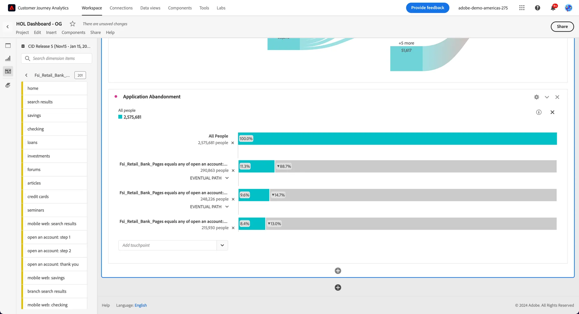Open the help question mark icon
579x314 pixels.
click(x=538, y=8)
